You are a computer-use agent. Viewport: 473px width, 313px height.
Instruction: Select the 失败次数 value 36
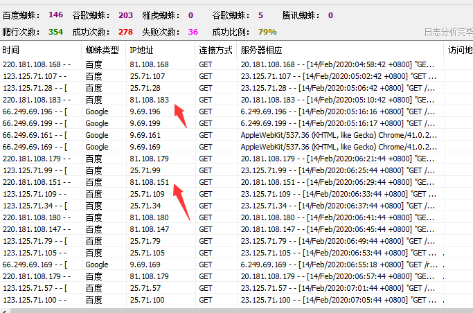pos(193,32)
